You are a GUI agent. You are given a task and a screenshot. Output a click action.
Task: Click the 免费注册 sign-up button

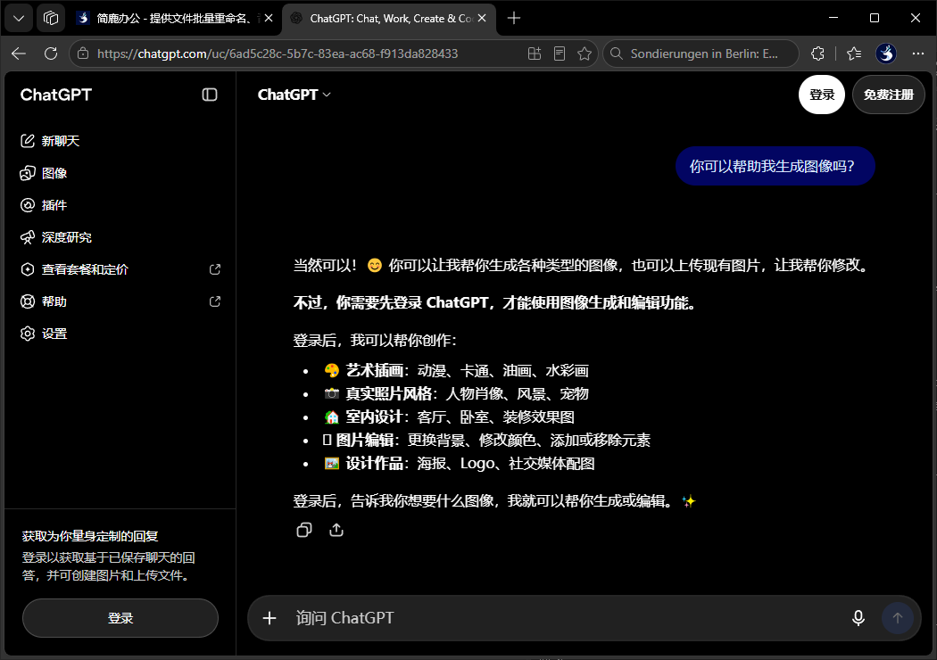[889, 95]
